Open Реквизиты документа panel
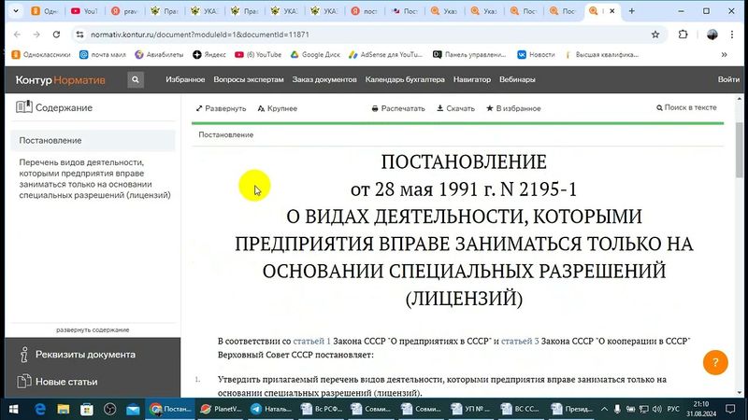748x420 pixels. pyautogui.click(x=85, y=355)
